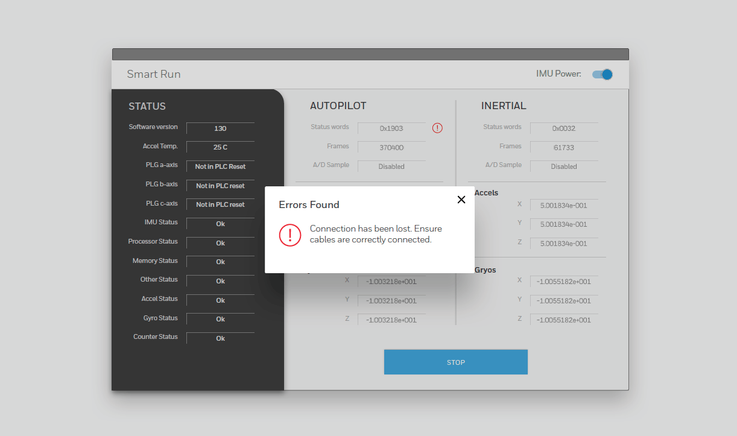
Task: Close the Errors Found dialog
Action: click(x=461, y=200)
